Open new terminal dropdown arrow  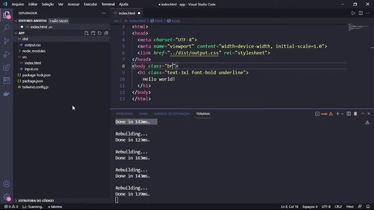coord(342,114)
